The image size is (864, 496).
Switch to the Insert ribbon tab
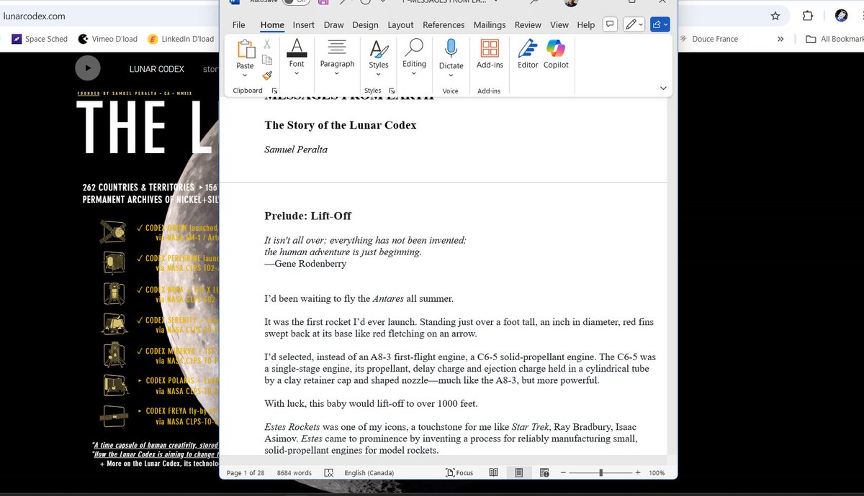coord(303,24)
